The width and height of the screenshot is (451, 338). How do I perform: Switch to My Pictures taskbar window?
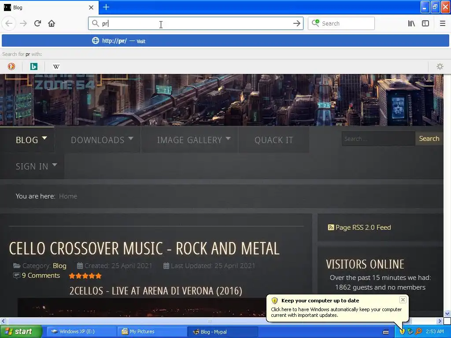(x=152, y=331)
